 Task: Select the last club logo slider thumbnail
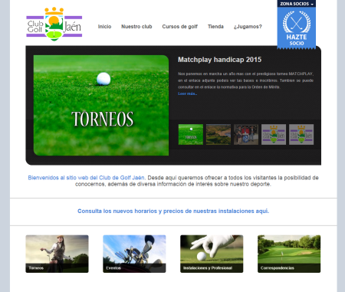301,134
